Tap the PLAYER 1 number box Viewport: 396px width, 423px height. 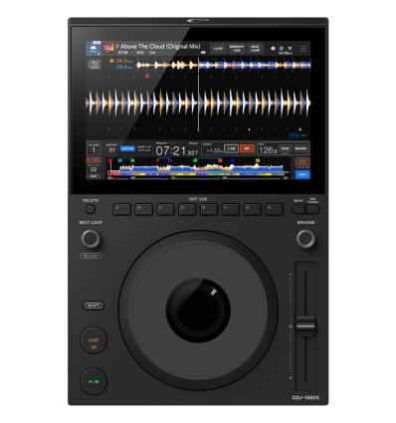[94, 148]
